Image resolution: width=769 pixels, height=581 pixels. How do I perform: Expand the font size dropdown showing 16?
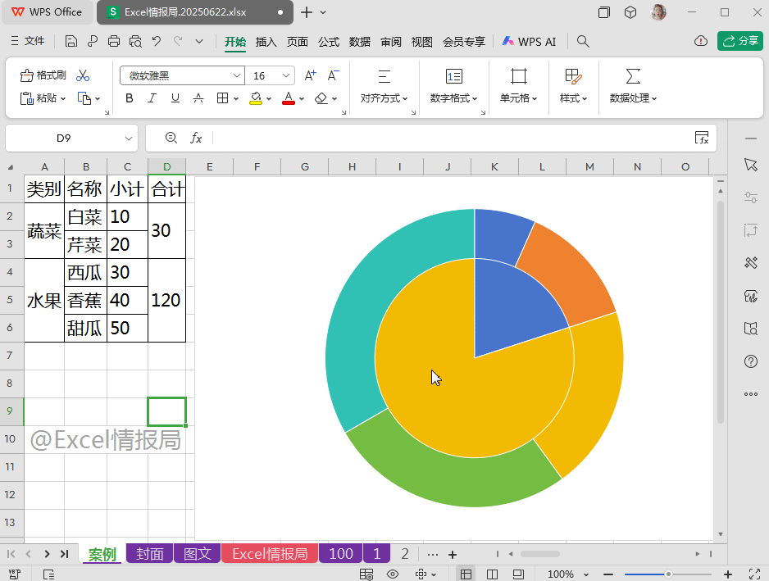(286, 75)
